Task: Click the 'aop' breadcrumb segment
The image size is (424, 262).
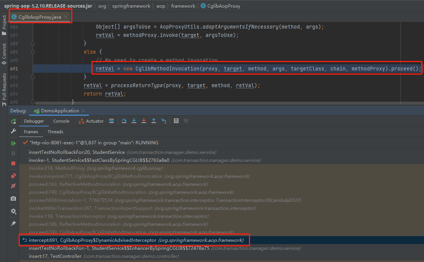Action: (161, 6)
